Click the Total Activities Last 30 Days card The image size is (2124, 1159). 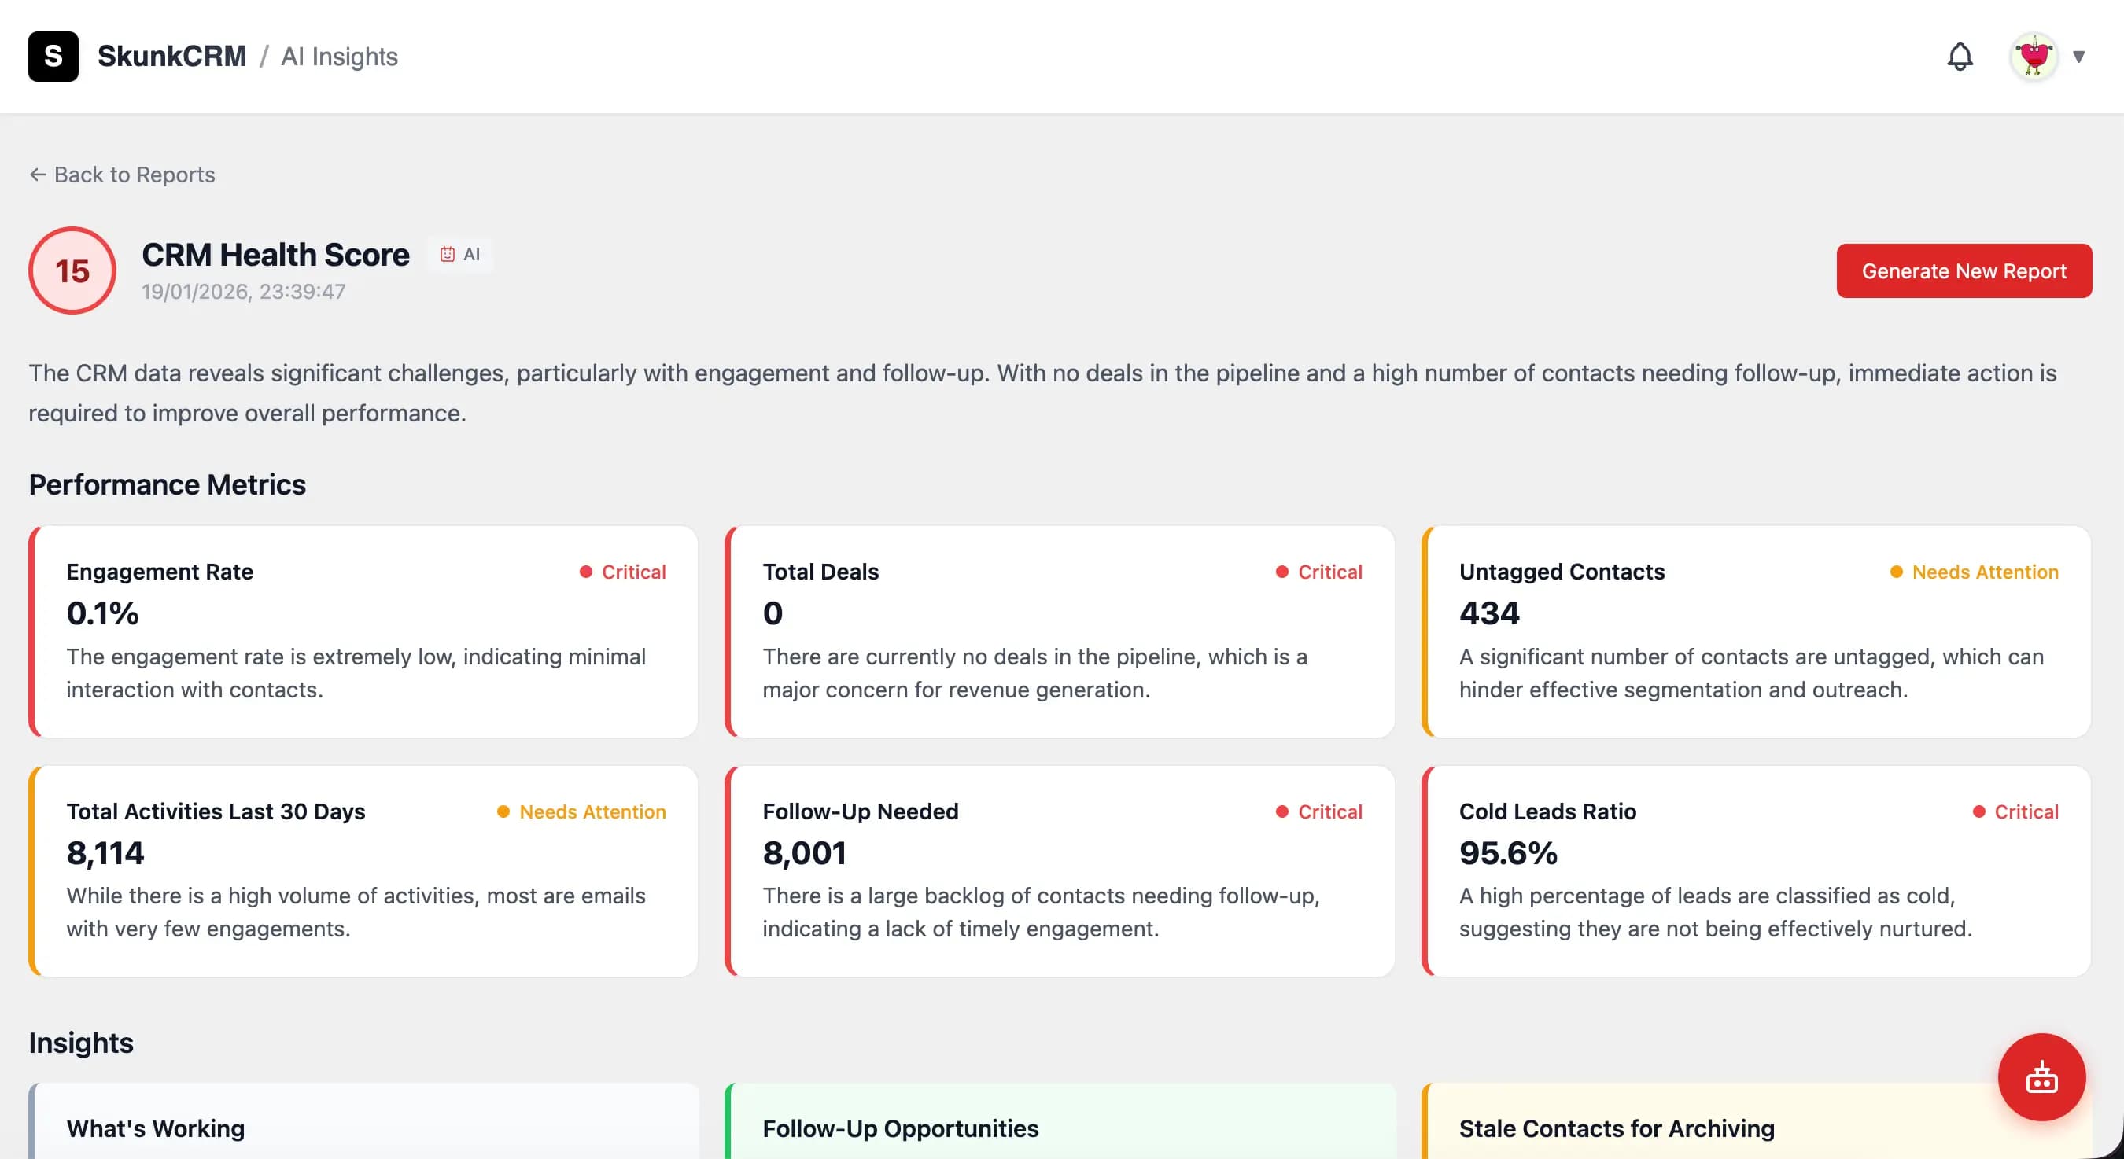tap(363, 870)
